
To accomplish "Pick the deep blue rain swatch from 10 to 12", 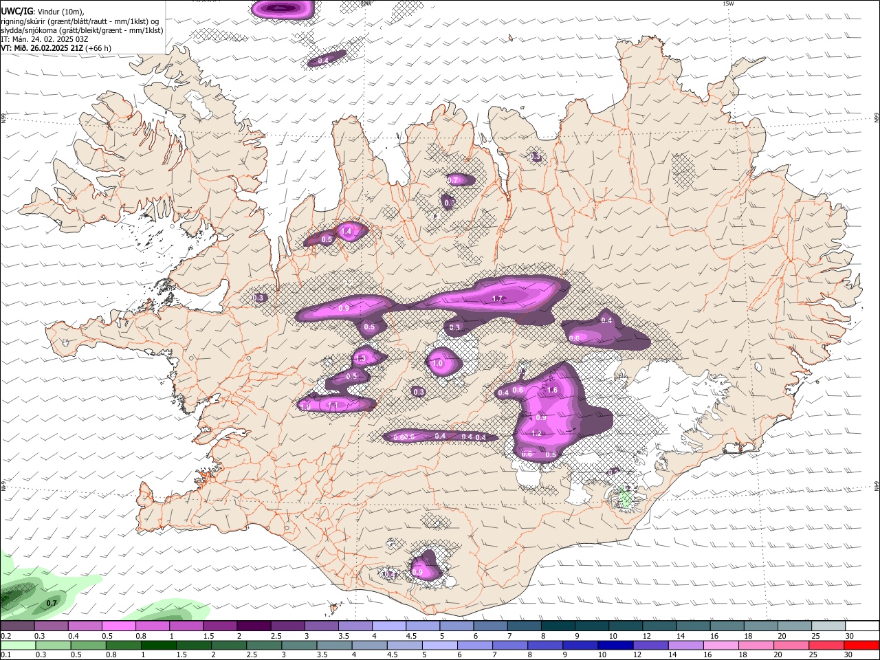I will click(x=615, y=646).
